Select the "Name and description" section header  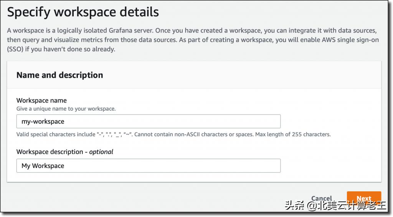point(59,75)
